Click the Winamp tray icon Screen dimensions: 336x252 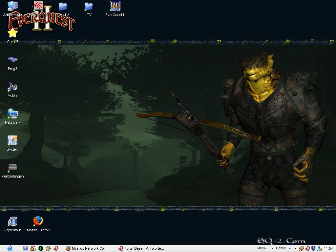point(302,248)
